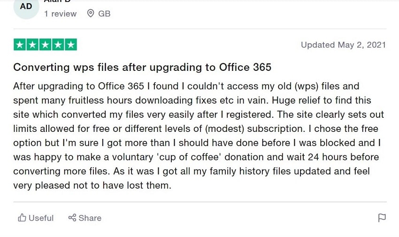Open the AD reviewer avatar
The width and height of the screenshot is (399, 237).
coord(26,7)
